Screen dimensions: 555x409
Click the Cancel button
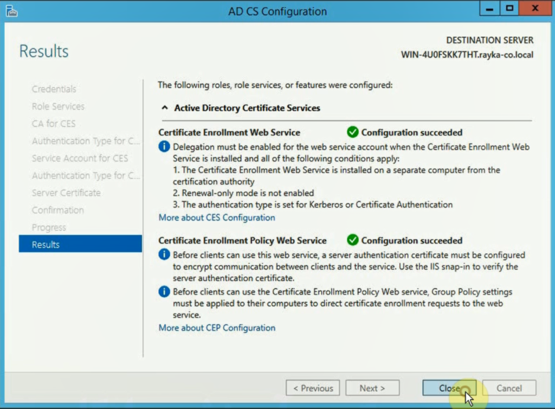click(509, 388)
